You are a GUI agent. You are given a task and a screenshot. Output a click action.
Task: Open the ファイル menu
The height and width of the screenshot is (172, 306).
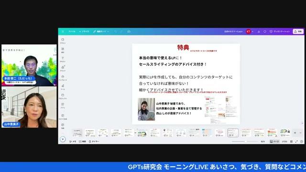pos(72,32)
